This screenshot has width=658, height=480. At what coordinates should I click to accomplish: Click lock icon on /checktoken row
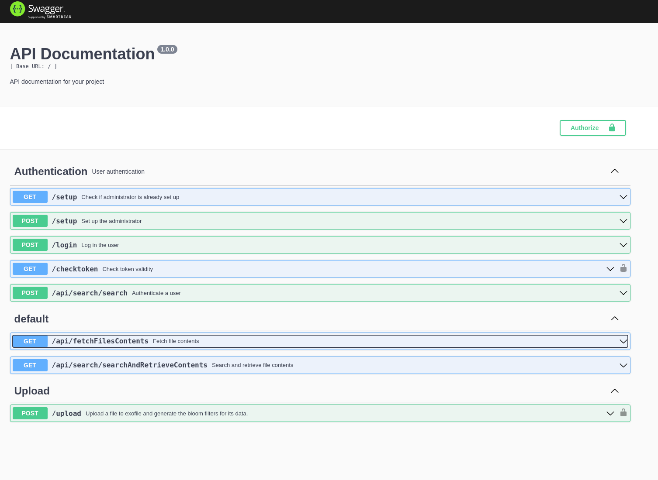(x=623, y=268)
